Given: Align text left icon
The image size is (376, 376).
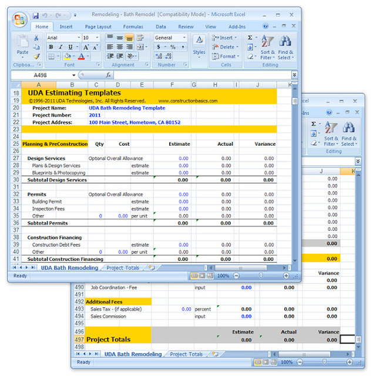Looking at the screenshot, I should pyautogui.click(x=110, y=47).
